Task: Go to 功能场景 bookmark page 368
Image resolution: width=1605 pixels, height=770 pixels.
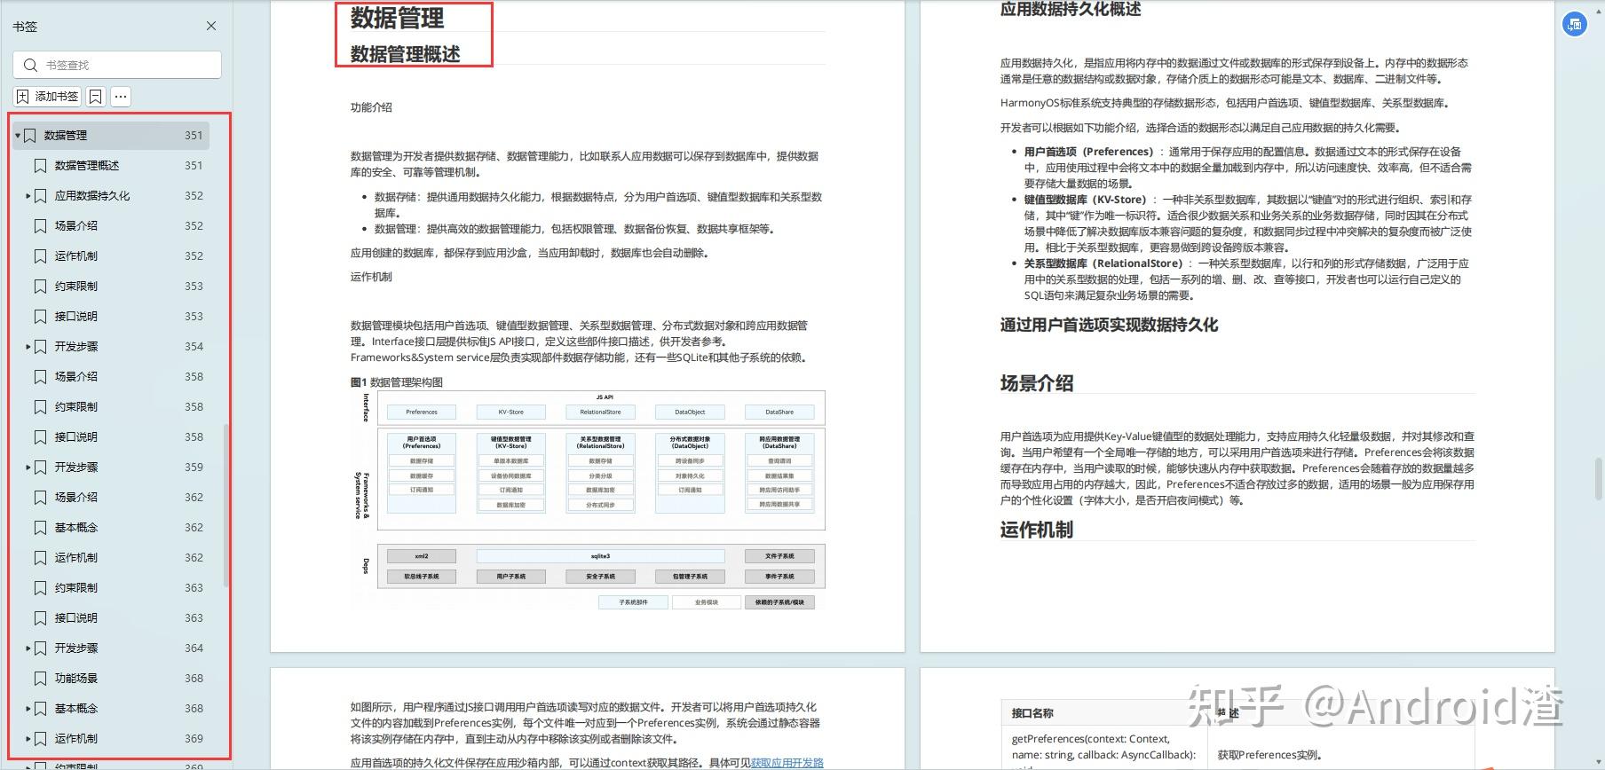Action: pos(118,679)
